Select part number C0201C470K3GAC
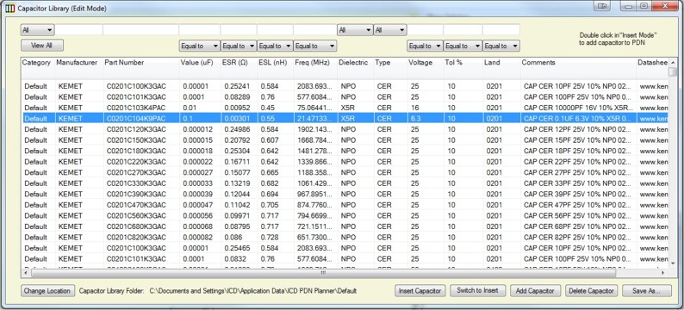The height and width of the screenshot is (310, 684). coord(136,204)
